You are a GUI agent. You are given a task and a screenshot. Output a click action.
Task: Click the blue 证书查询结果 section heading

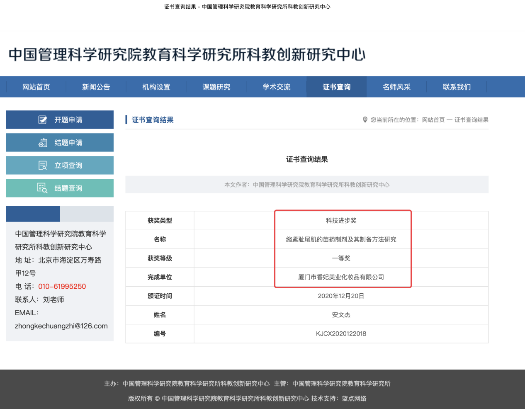tap(153, 120)
